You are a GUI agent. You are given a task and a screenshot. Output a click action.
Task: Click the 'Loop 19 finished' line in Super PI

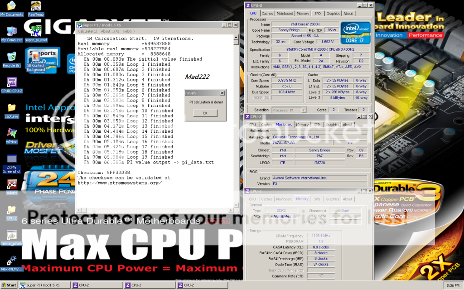pos(127,157)
